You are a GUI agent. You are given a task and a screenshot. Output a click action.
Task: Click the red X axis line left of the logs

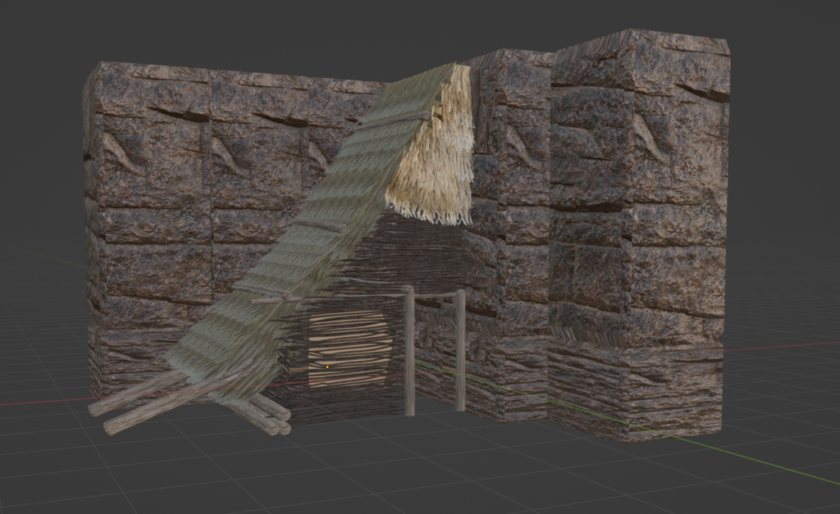[41, 402]
